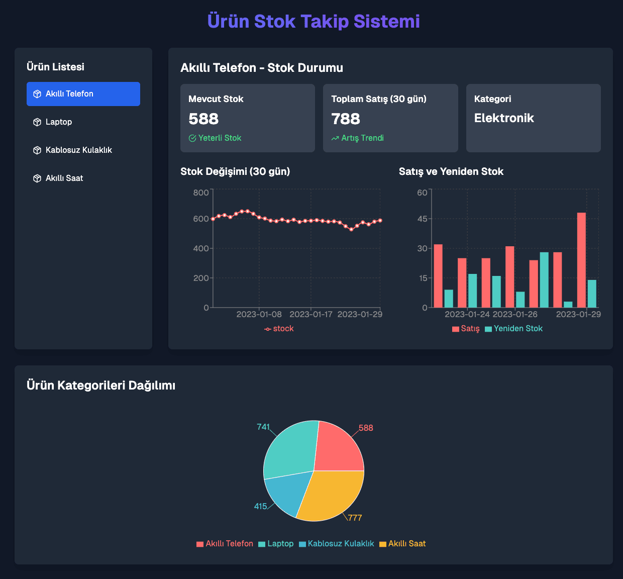Image resolution: width=623 pixels, height=579 pixels.
Task: Click the Yeterli Stok status text
Action: coord(220,138)
